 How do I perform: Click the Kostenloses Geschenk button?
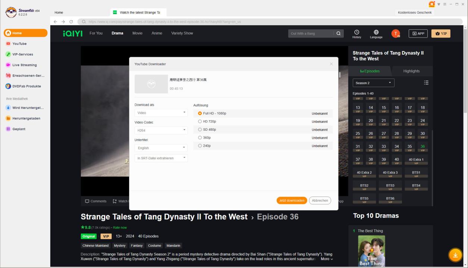coord(415,13)
